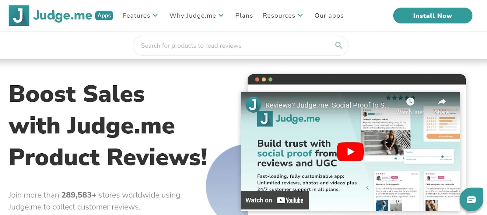Focus the product reviews search field
487x215 pixels.
(x=240, y=46)
